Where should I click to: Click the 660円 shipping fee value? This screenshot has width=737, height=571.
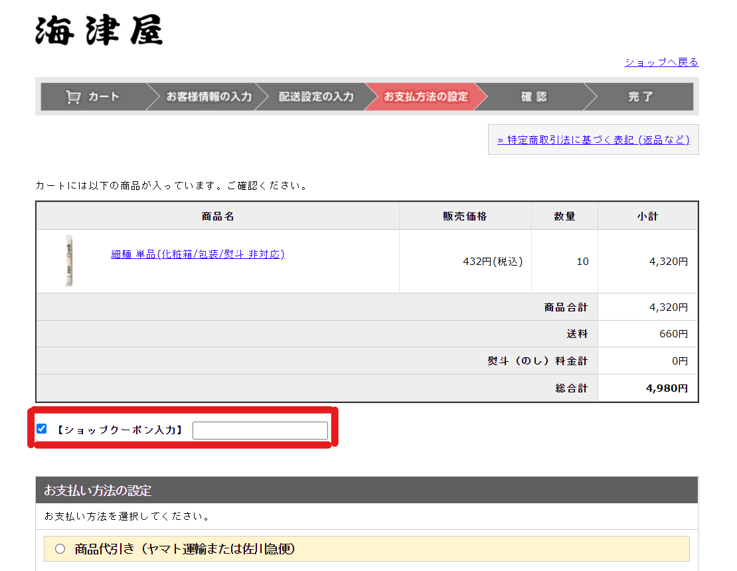[x=673, y=334]
